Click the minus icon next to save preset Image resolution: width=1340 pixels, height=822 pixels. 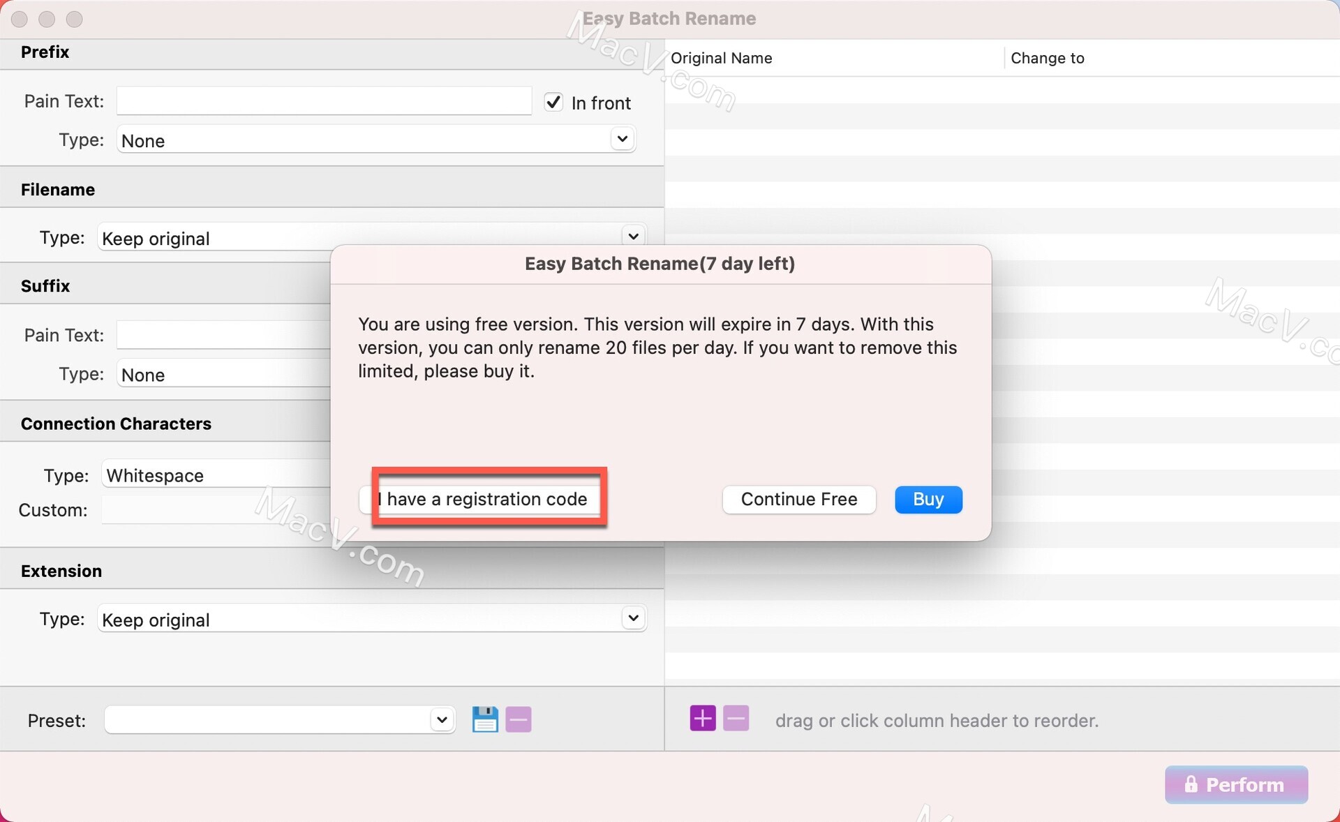(519, 719)
